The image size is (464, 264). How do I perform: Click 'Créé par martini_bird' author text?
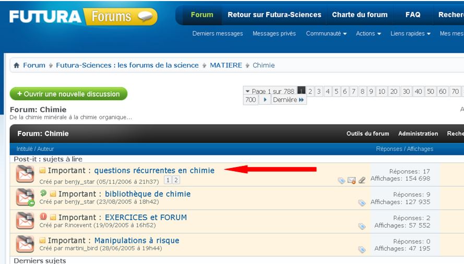click(69, 248)
